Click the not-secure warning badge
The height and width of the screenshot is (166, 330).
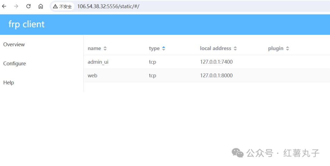[63, 6]
